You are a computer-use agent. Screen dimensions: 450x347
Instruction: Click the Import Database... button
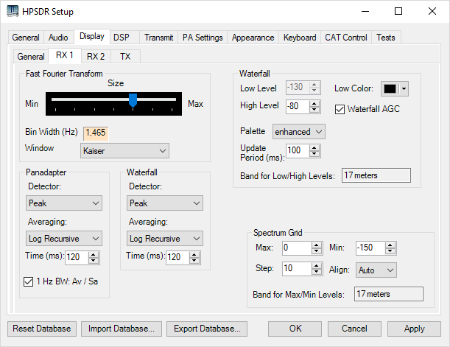tap(122, 329)
